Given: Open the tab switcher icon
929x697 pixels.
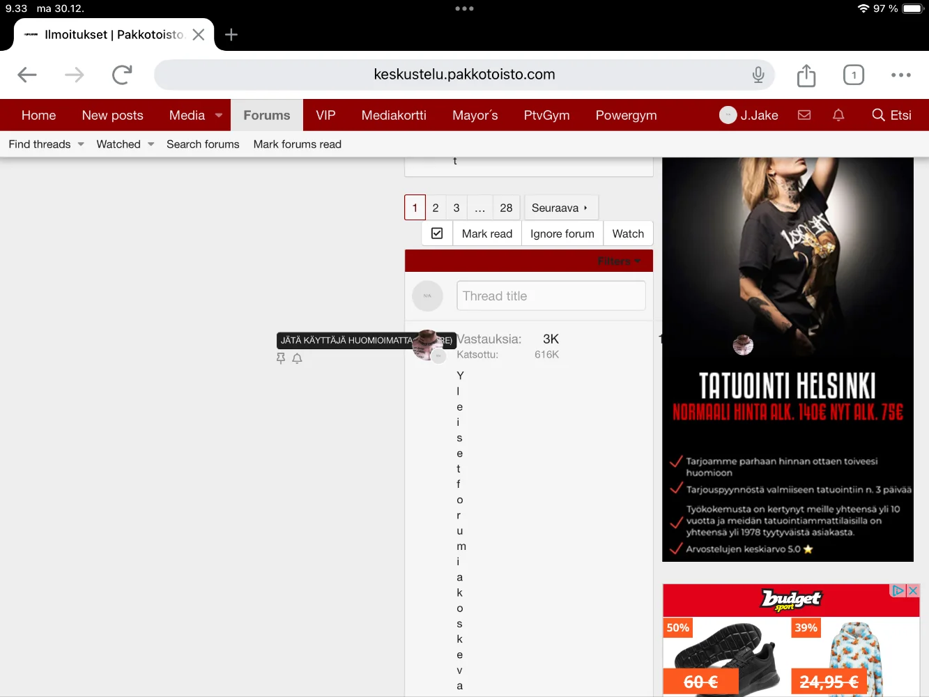Looking at the screenshot, I should click(x=854, y=75).
